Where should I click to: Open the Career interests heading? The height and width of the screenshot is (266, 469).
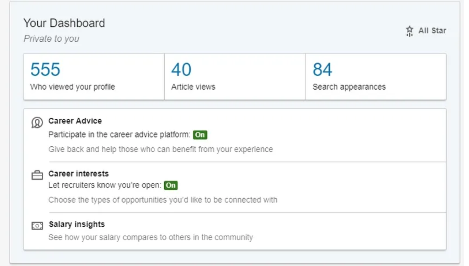coord(78,174)
